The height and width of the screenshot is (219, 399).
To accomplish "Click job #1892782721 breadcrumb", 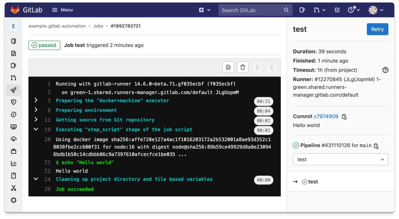I will coord(126,26).
